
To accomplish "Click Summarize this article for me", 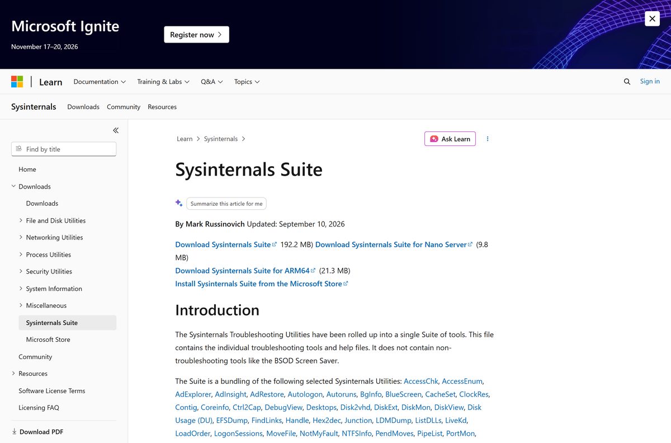I will click(x=226, y=204).
